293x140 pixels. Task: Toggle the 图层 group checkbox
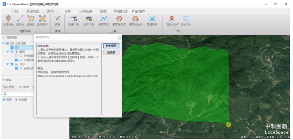click(x=12, y=52)
